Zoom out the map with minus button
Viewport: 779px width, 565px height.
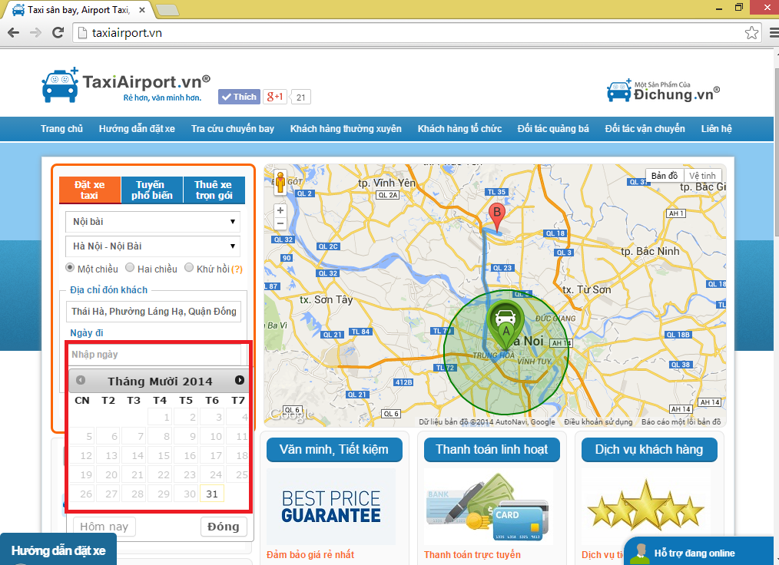point(280,223)
